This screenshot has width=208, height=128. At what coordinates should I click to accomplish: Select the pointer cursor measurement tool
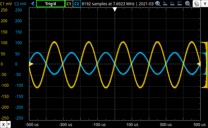165,4
